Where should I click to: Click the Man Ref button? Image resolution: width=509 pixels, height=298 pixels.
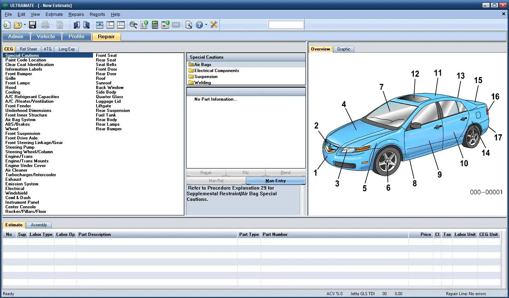tap(216, 180)
